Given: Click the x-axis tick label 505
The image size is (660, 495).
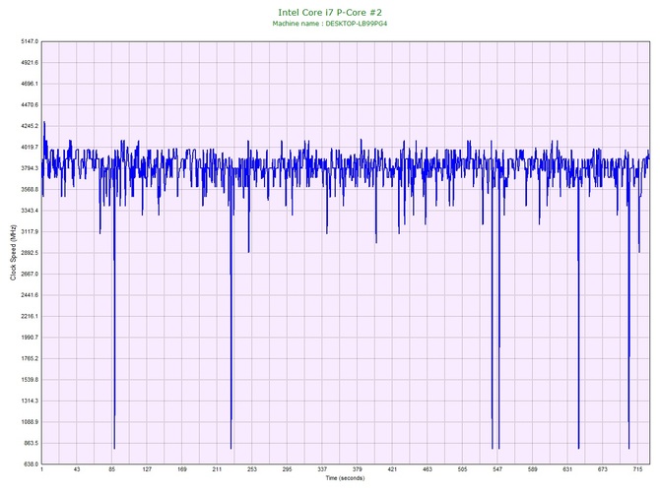Looking at the screenshot, I should [462, 469].
